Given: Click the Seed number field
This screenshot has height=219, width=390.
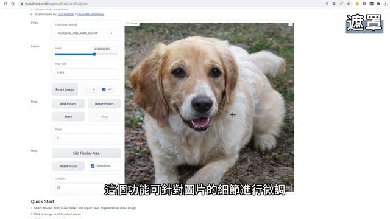Looking at the screenshot, I should click(104, 49).
